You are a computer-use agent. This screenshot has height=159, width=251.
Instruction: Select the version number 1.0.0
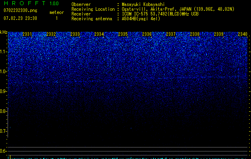point(54,4)
